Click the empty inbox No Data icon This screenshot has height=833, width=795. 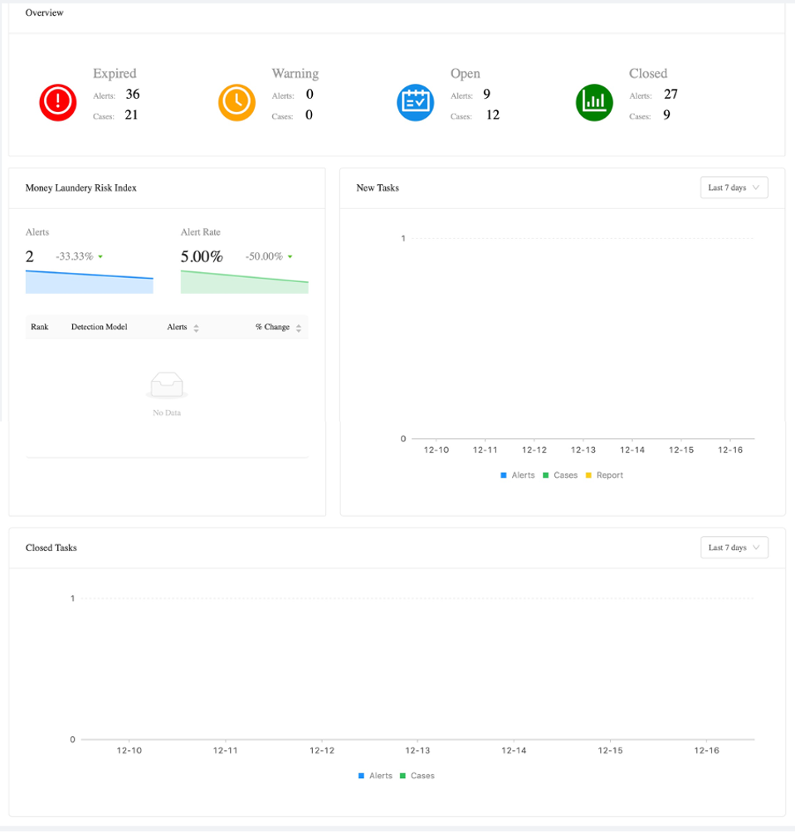click(167, 385)
